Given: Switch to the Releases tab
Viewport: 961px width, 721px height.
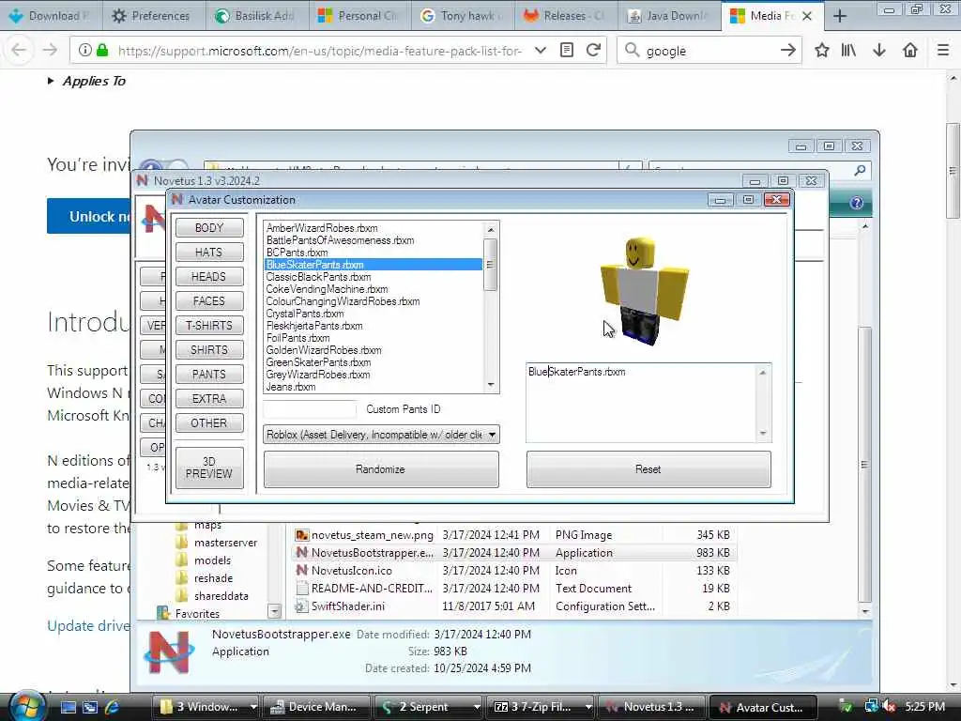Looking at the screenshot, I should click(x=564, y=16).
